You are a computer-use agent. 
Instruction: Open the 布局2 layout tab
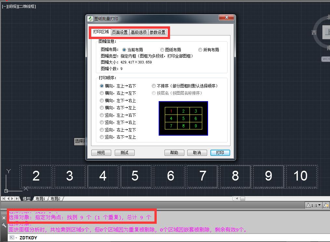pos(55,198)
